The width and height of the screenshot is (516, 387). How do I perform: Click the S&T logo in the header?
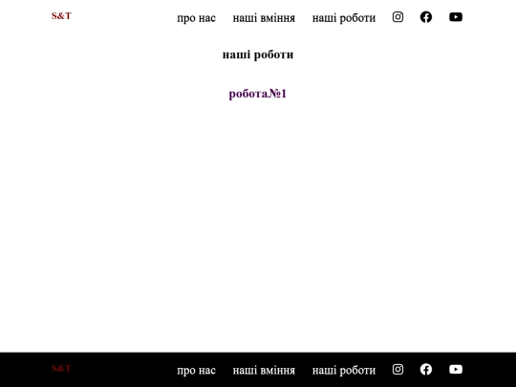[x=61, y=16]
